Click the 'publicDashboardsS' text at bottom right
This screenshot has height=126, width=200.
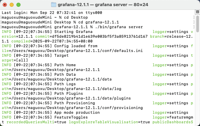pos(173,122)
